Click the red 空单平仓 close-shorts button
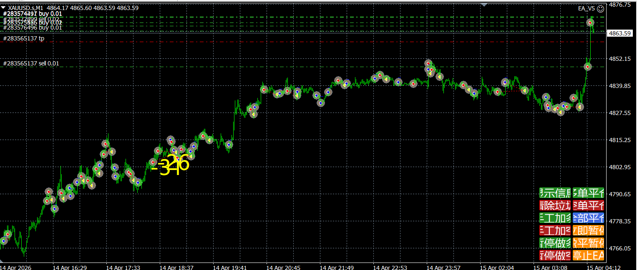Image resolution: width=637 pixels, height=270 pixels. point(588,205)
